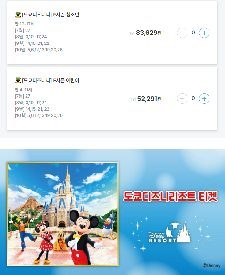
Task: Click quantity value of 청소년 ticket
Action: 193,33
